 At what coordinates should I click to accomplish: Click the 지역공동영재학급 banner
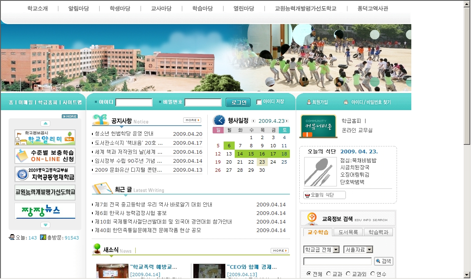point(45,174)
